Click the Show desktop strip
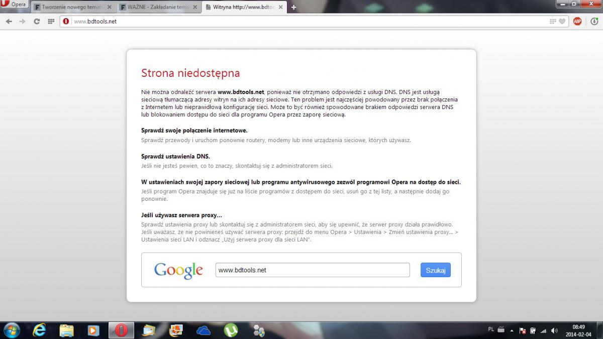 pyautogui.click(x=599, y=330)
